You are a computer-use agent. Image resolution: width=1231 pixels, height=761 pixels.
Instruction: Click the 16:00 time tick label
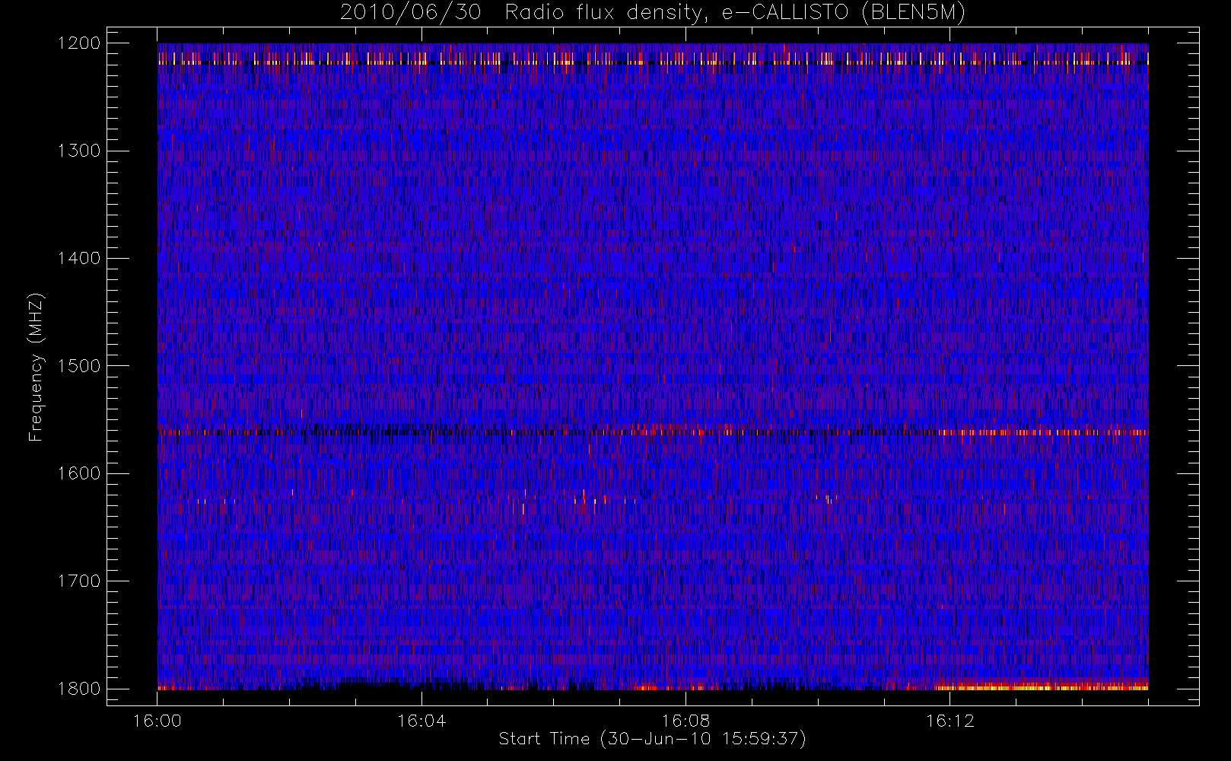157,721
